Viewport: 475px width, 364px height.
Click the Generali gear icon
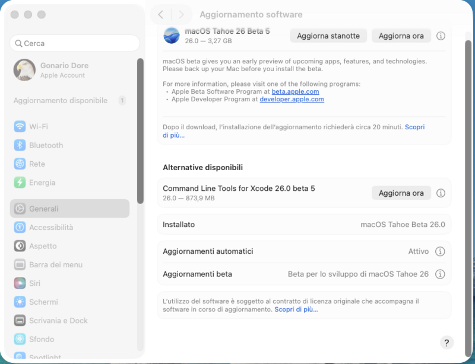pyautogui.click(x=20, y=209)
